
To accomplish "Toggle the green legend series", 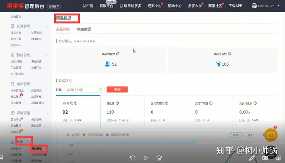I will [93, 135].
